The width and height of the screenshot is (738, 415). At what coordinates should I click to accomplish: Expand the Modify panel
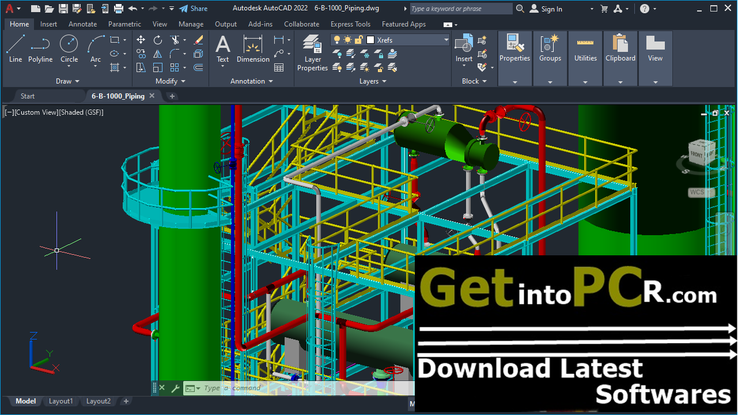171,81
